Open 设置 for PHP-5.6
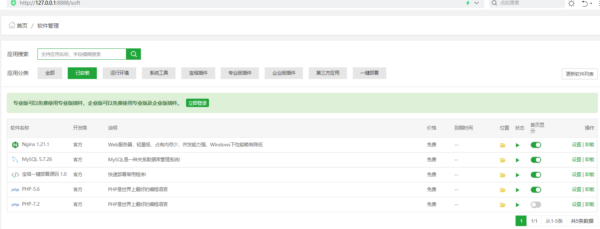Viewport: 600px width, 229px height. click(576, 190)
